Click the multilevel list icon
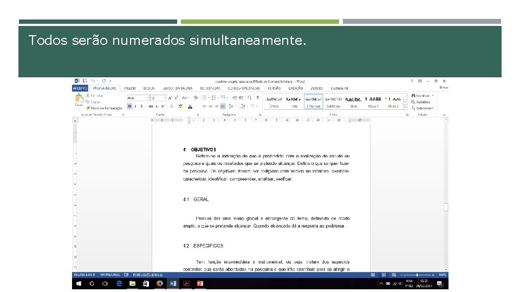520x292 pixels. (x=224, y=98)
